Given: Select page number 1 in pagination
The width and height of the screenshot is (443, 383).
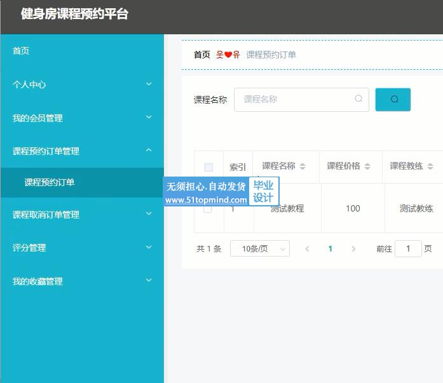Looking at the screenshot, I should (x=330, y=248).
